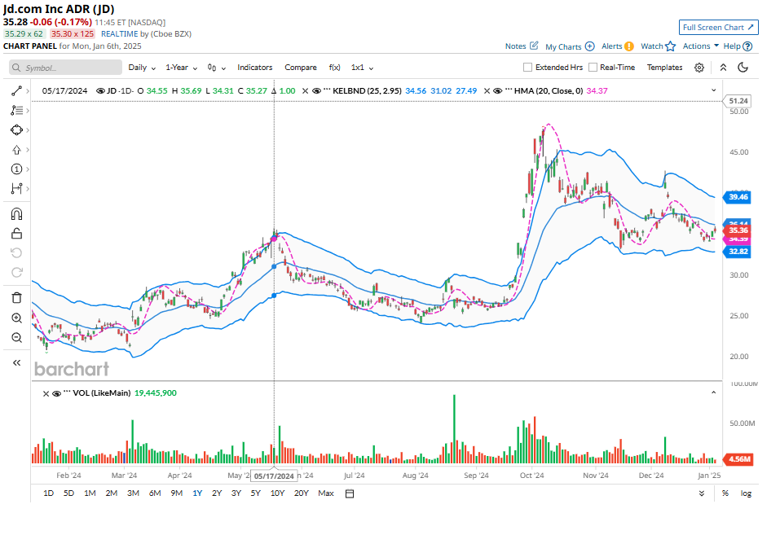The image size is (780, 535).
Task: Activate the magnet snap tool
Action: [16, 214]
